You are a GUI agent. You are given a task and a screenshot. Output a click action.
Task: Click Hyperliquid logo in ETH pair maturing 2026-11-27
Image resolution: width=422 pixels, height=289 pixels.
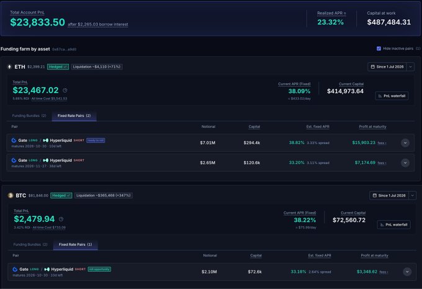[x=46, y=160]
